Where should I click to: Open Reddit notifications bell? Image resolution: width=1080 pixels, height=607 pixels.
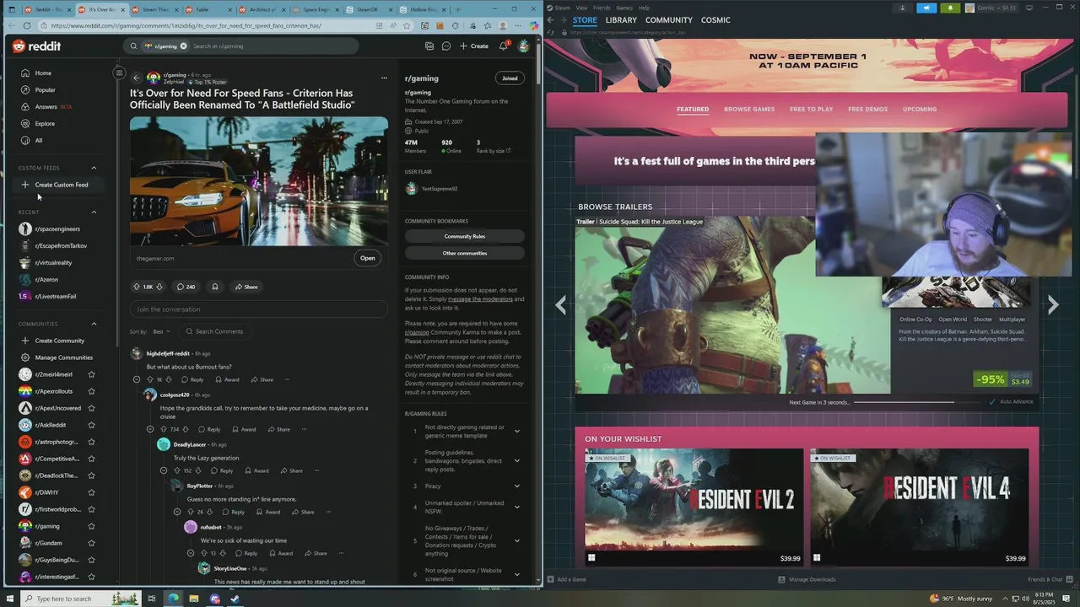click(x=504, y=46)
